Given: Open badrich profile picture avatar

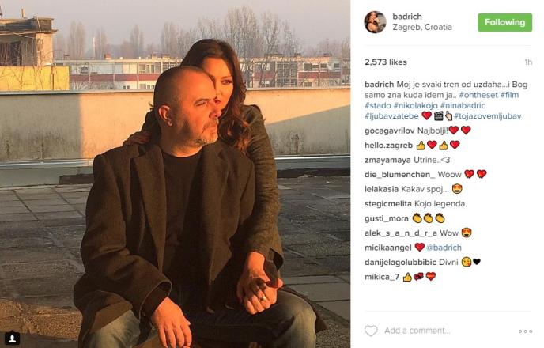Looking at the screenshot, I should (x=375, y=22).
